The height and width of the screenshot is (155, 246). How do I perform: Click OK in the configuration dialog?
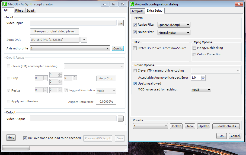[x=222, y=136]
